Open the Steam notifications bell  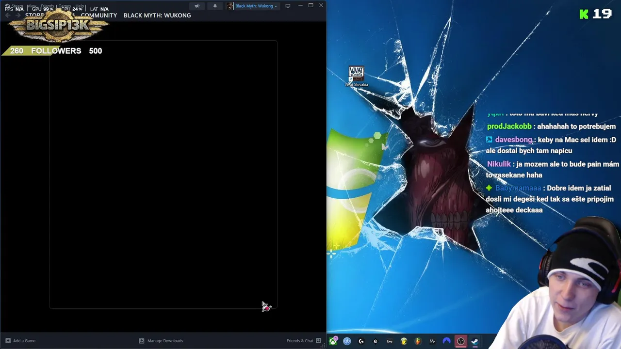[215, 6]
